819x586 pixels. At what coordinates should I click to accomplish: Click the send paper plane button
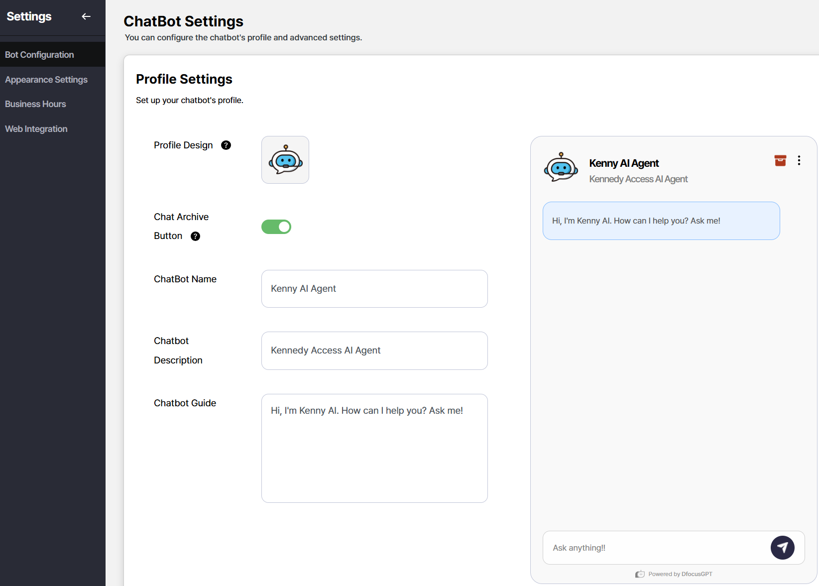coord(782,548)
